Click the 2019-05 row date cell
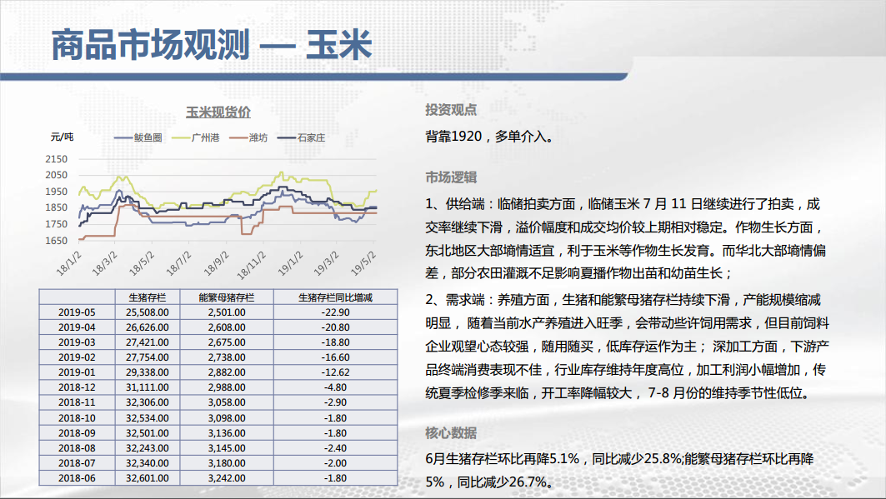 tap(77, 312)
